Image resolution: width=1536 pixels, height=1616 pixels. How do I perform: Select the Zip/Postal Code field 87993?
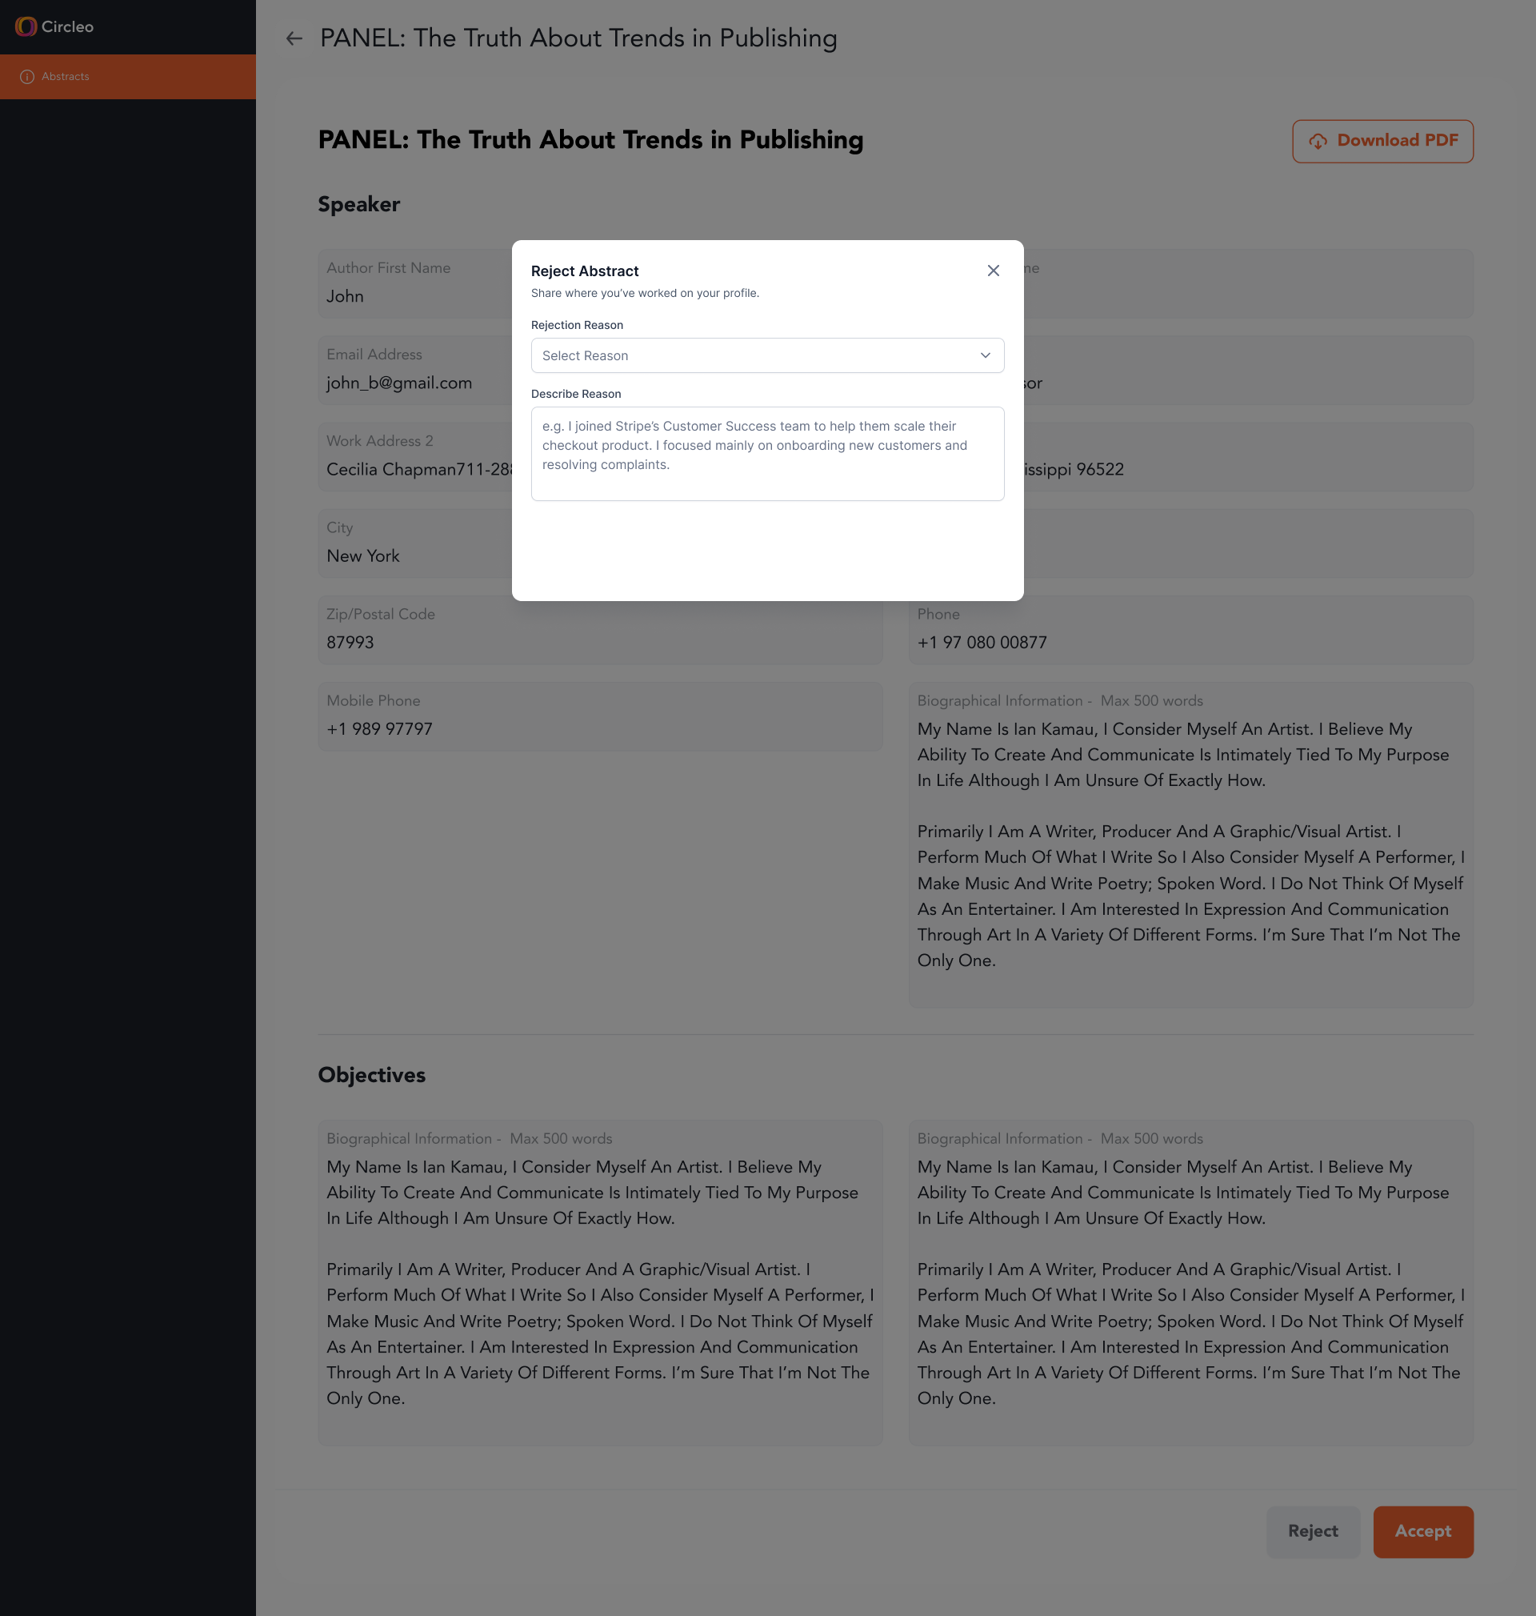point(599,630)
